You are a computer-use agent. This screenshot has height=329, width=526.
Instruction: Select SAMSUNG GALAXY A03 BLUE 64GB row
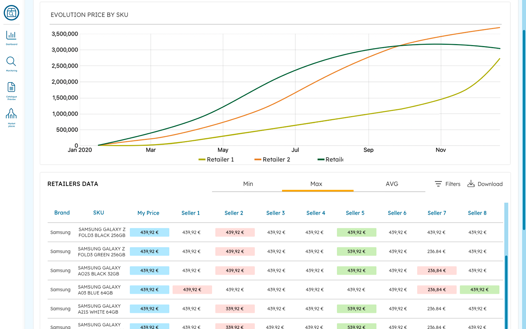point(275,290)
